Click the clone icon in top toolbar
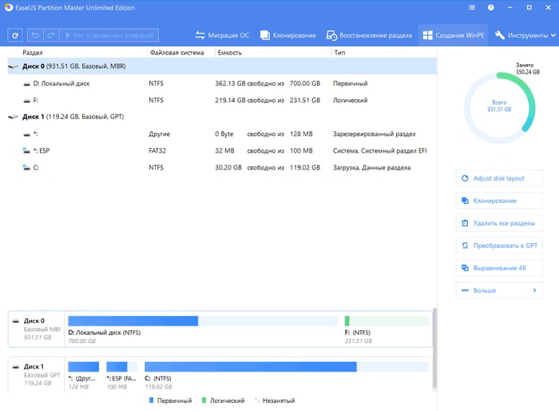This screenshot has width=559, height=411. click(265, 35)
